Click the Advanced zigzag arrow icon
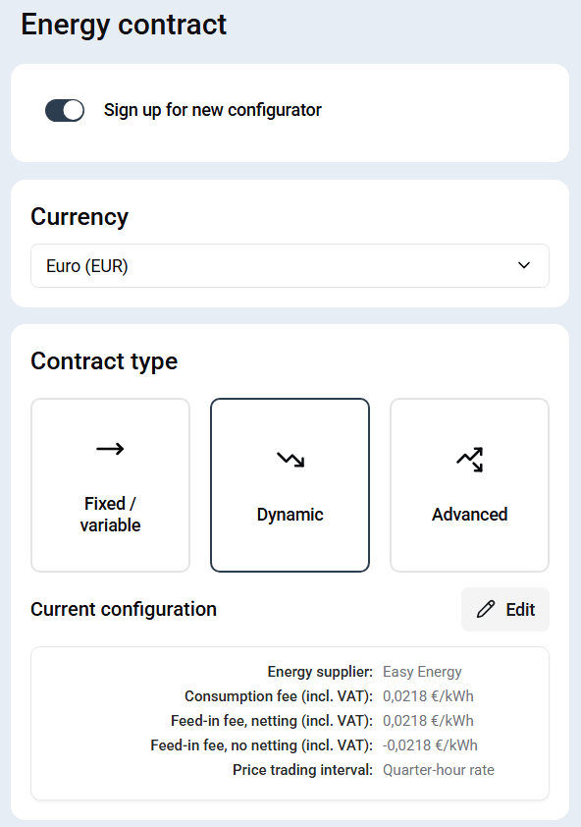The height and width of the screenshot is (827, 581). [468, 458]
